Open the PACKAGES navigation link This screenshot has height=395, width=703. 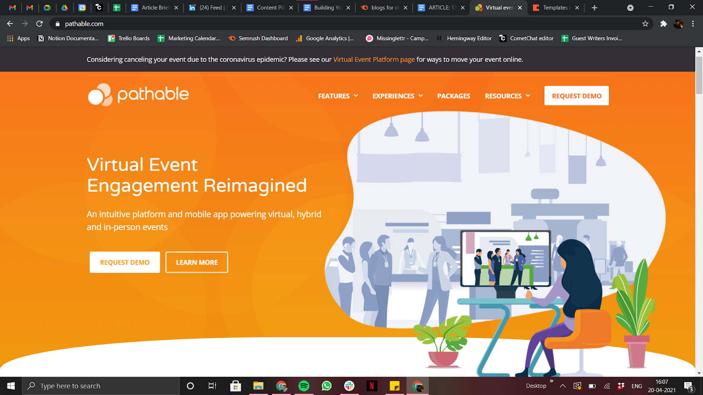coord(454,96)
